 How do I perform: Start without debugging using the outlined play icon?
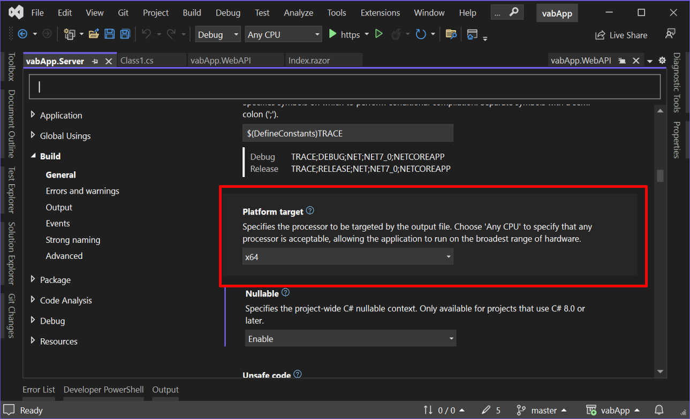(x=379, y=34)
